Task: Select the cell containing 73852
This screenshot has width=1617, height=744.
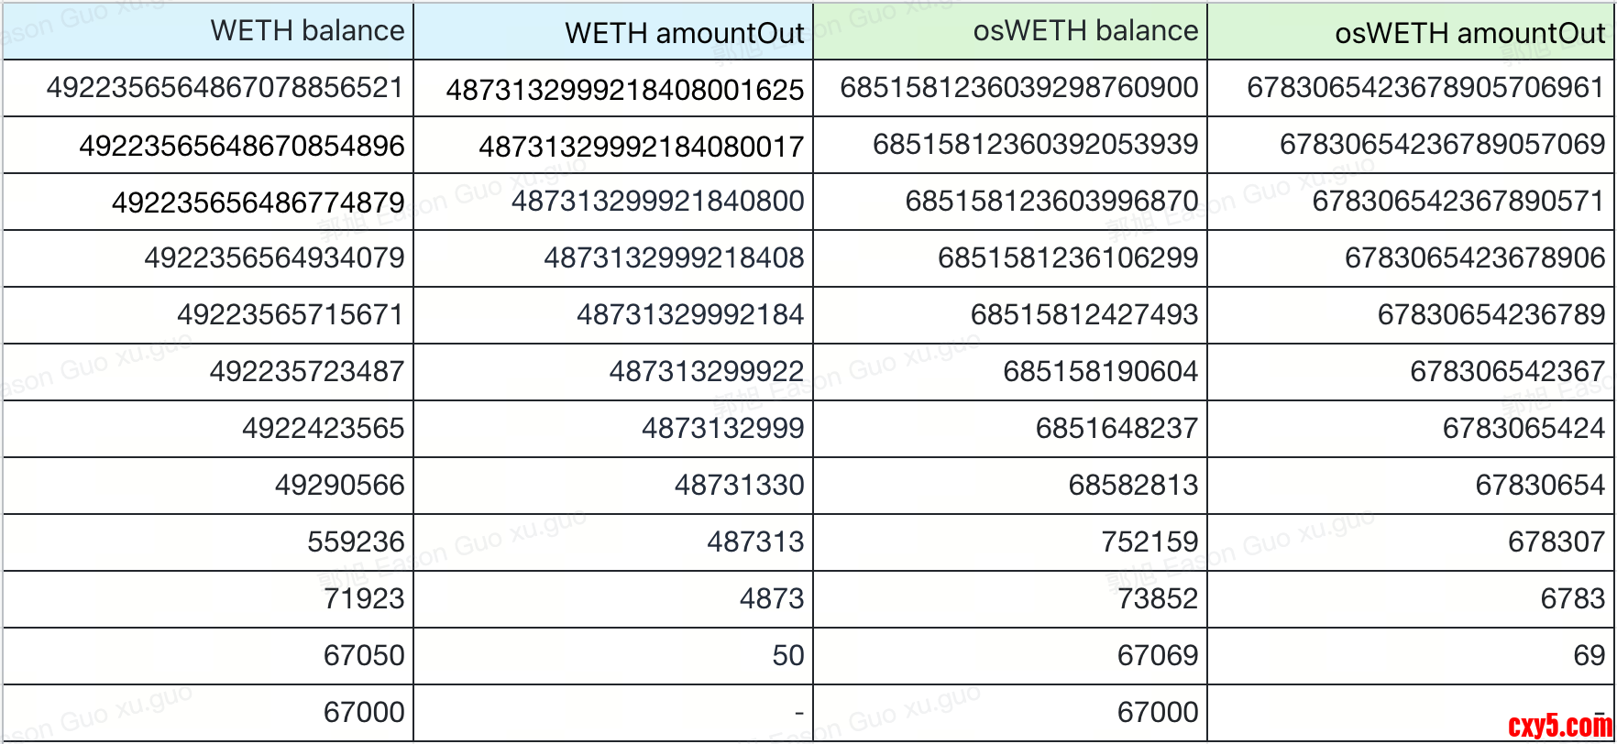Action: [x=1158, y=598]
